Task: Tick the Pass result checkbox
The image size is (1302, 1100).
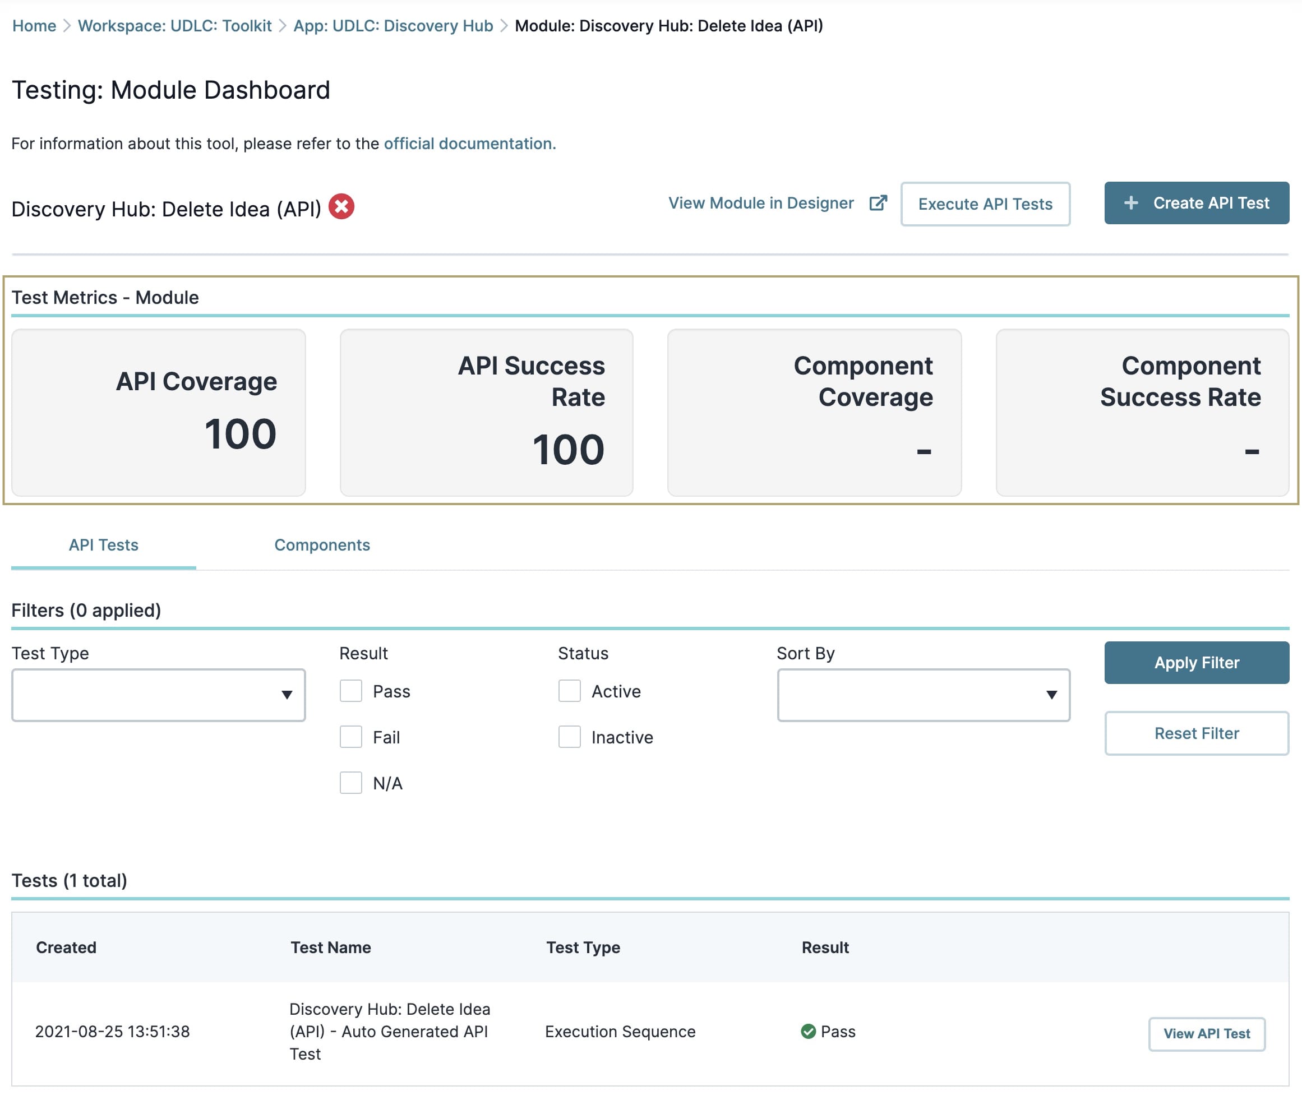Action: 351,691
